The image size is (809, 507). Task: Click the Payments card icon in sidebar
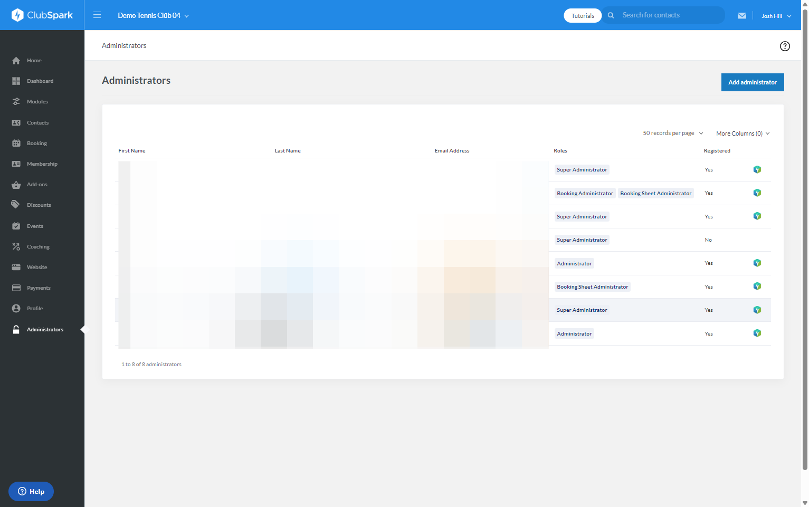(x=16, y=288)
